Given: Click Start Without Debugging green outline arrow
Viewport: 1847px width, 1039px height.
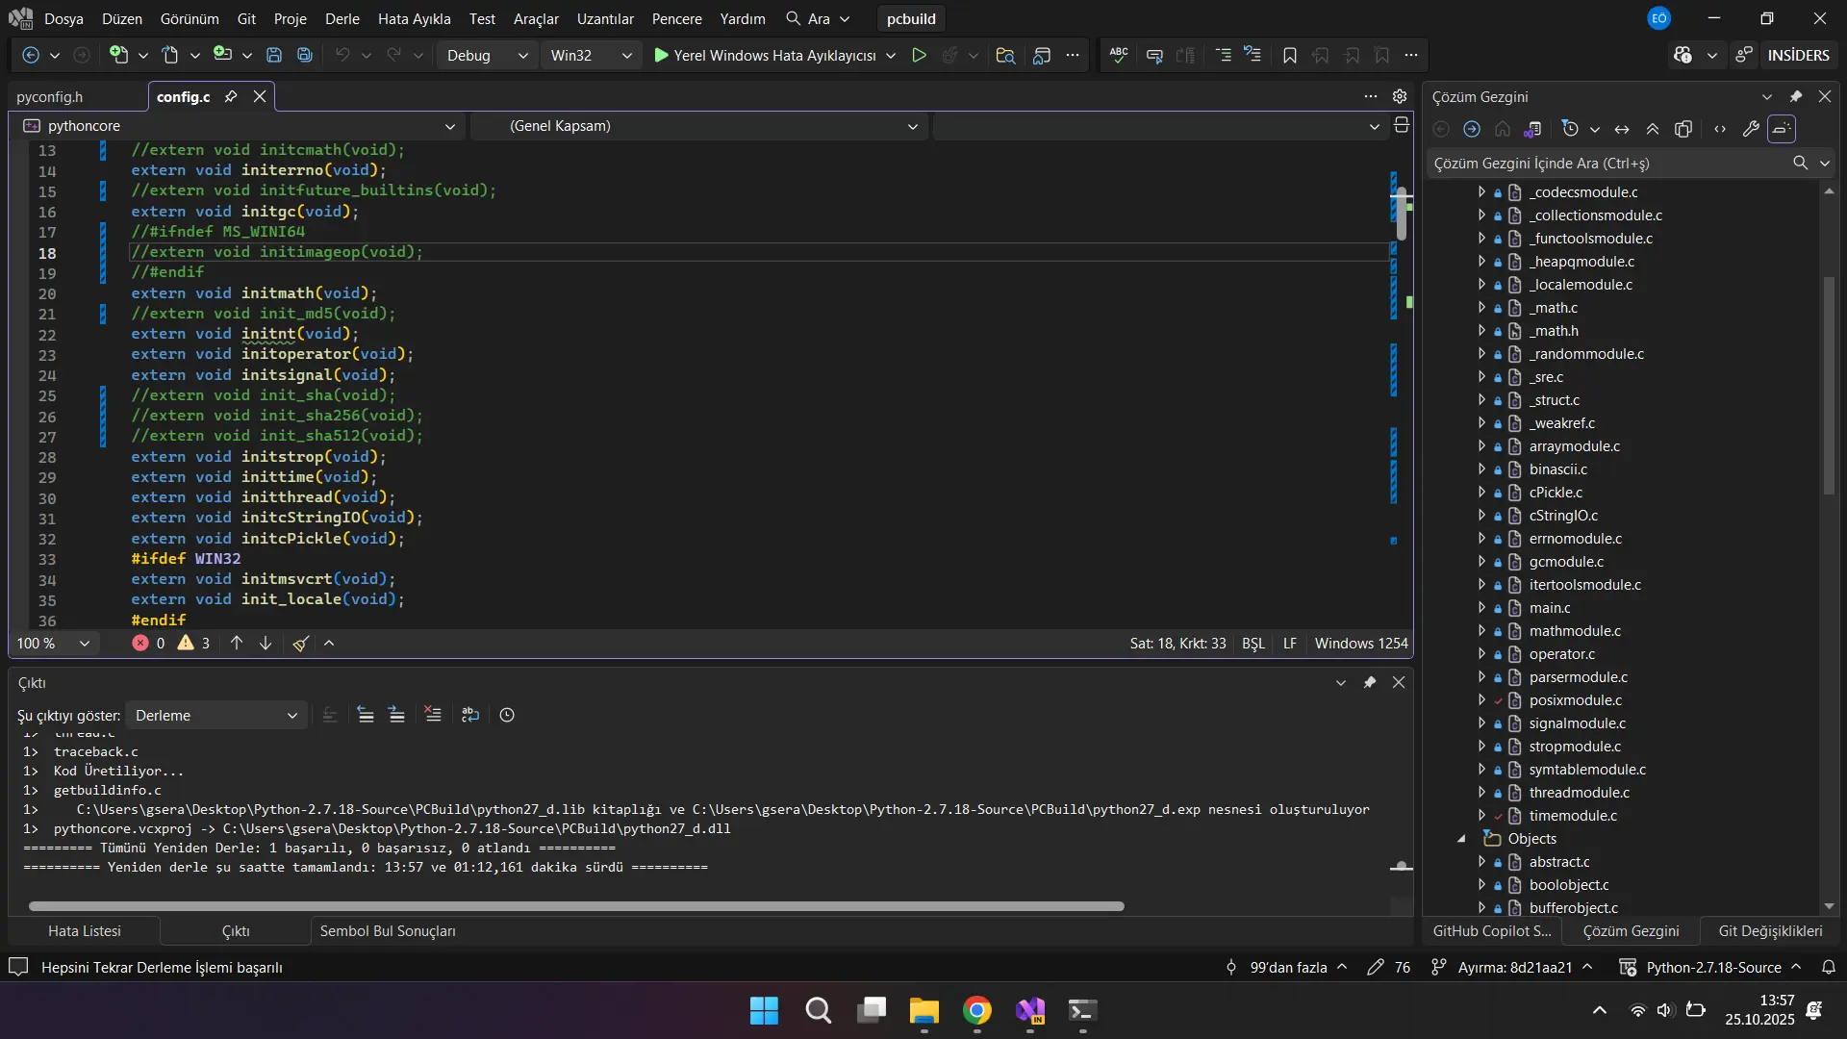Looking at the screenshot, I should [919, 55].
